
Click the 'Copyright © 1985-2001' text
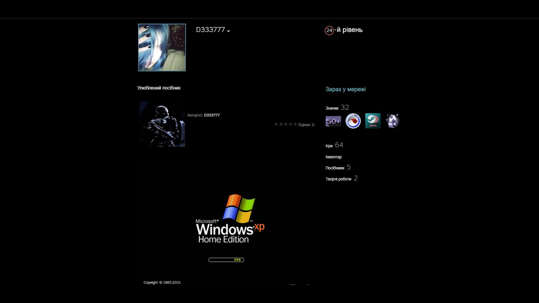tap(162, 283)
